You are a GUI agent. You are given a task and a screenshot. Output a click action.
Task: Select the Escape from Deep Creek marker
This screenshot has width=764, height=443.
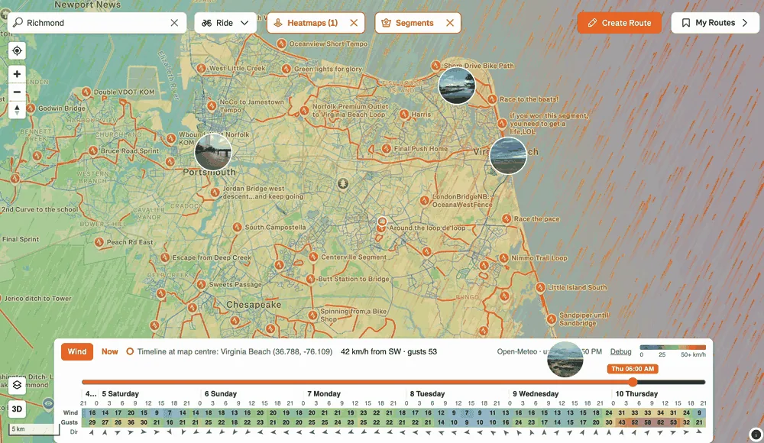coord(165,257)
